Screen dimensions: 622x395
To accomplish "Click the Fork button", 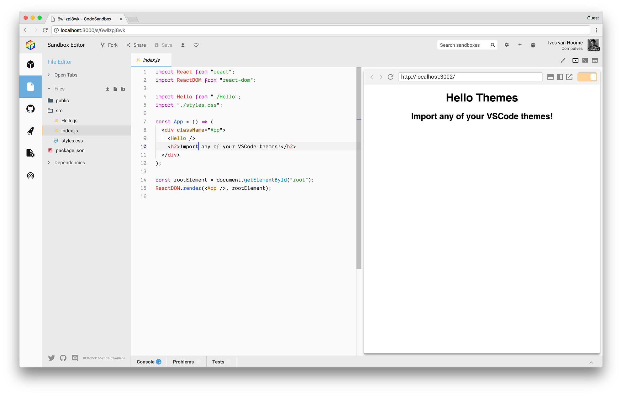I will pyautogui.click(x=109, y=45).
